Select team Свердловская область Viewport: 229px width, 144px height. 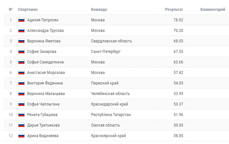111,41
